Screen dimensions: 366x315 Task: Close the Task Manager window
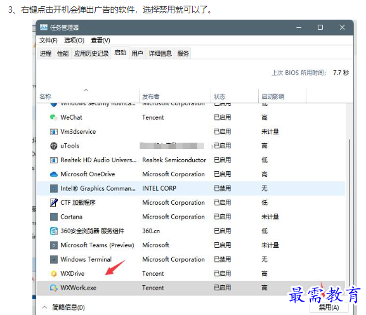pos(342,27)
